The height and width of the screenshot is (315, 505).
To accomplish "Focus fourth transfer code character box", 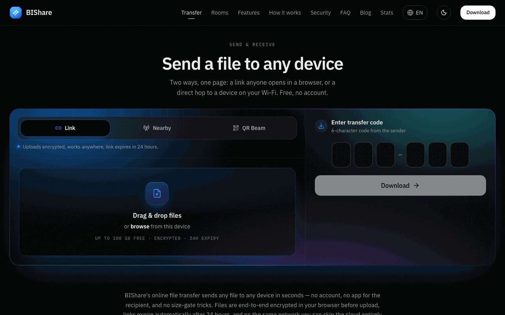I will pyautogui.click(x=415, y=155).
